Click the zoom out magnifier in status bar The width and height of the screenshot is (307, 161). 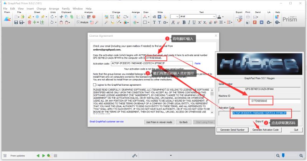tap(278, 156)
